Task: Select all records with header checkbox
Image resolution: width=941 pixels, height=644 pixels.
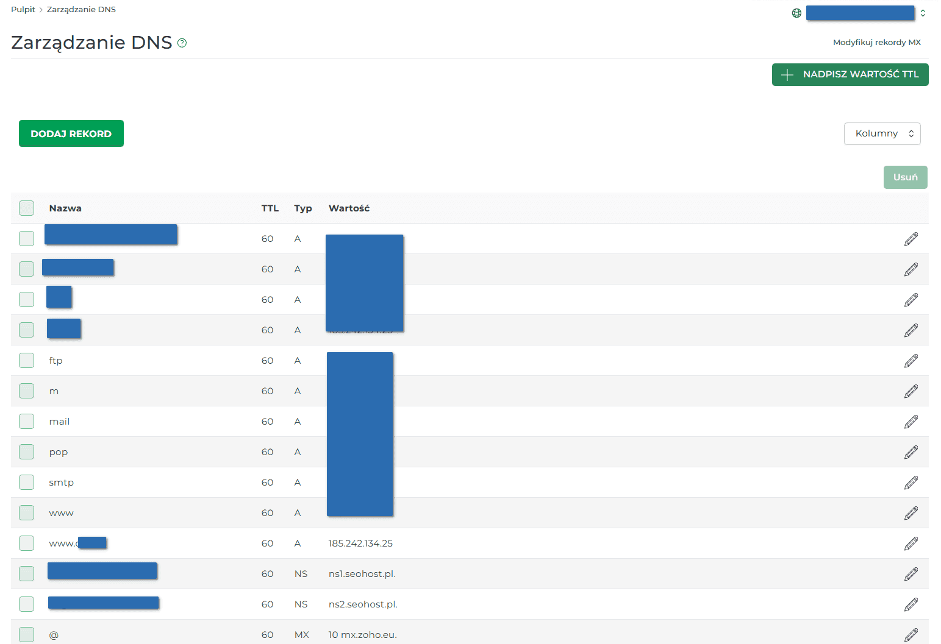Action: point(26,208)
